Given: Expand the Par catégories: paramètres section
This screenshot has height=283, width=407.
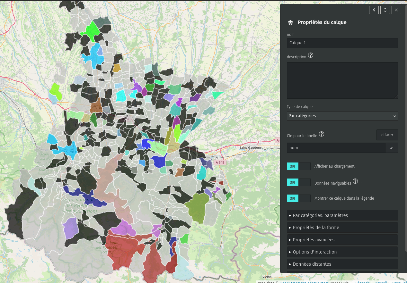Looking at the screenshot, I should (342, 215).
